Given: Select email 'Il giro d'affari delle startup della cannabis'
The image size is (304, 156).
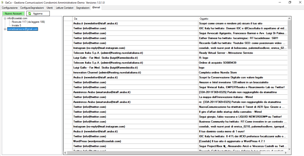Looking at the screenshot, I should [243, 112].
